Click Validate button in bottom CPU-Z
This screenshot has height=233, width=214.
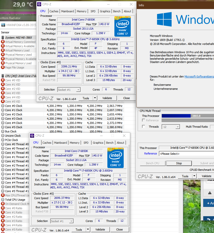pyautogui.click(x=100, y=229)
